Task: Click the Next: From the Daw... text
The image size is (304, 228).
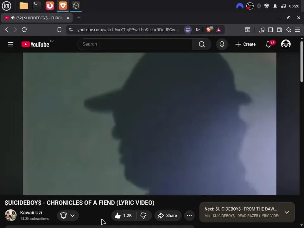Action: point(241,209)
